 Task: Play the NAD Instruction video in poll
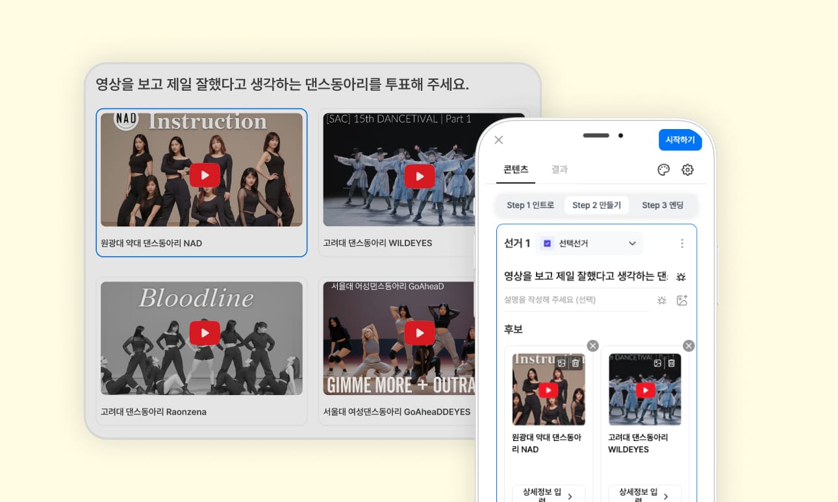click(x=205, y=175)
